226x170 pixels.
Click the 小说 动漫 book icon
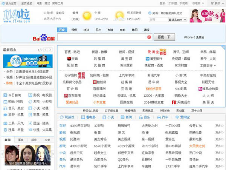click(30, 108)
